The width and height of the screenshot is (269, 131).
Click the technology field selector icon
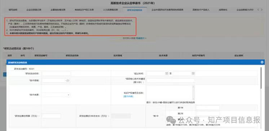(68, 81)
